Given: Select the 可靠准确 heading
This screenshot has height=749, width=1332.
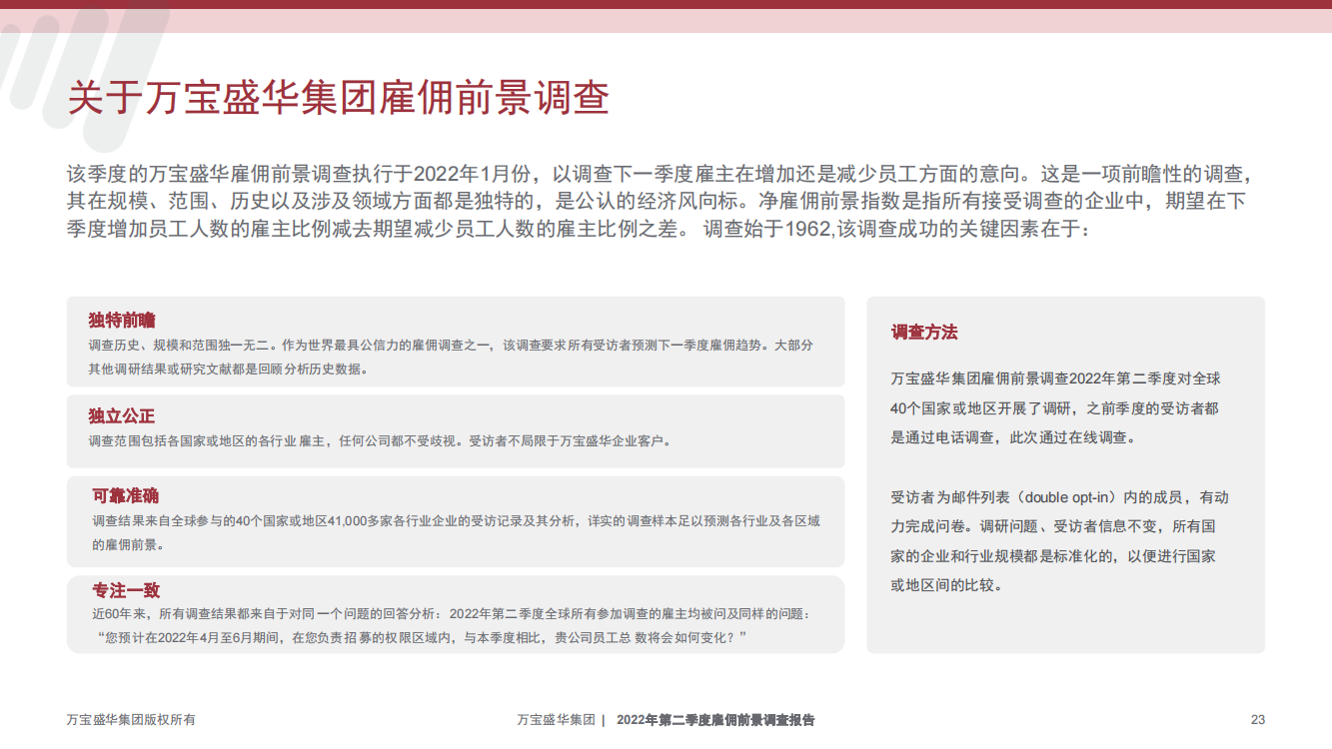Looking at the screenshot, I should click(x=125, y=496).
